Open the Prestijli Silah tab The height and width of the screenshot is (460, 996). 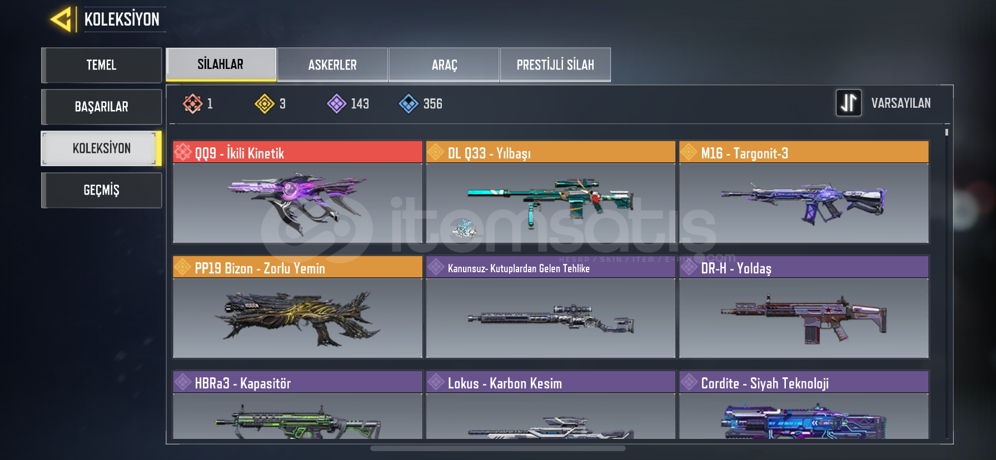tap(555, 64)
